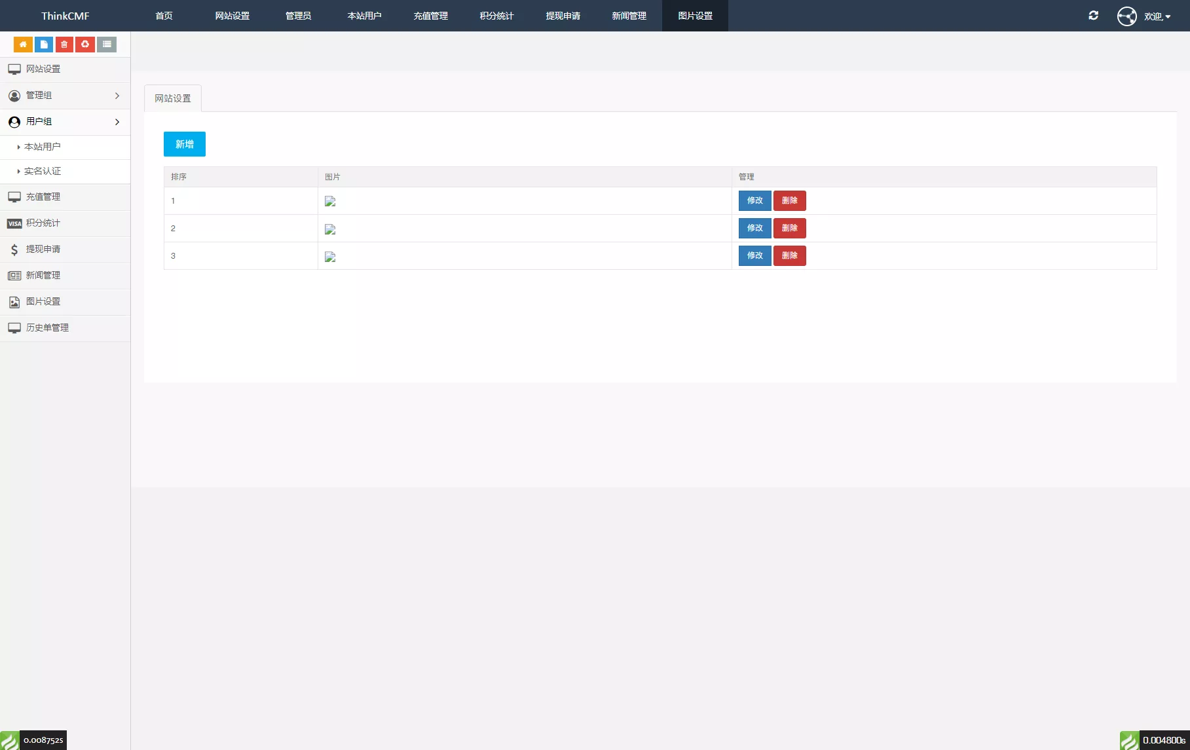Image resolution: width=1190 pixels, height=750 pixels.
Task: Click 删除 button for row 3
Action: (789, 255)
